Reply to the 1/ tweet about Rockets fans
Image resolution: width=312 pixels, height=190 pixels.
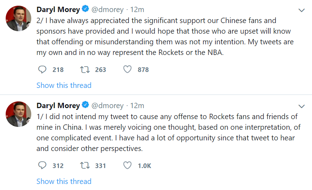coord(42,165)
